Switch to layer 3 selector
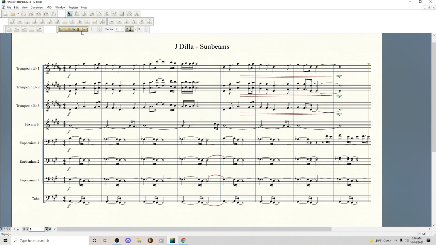The image size is (436, 245). point(6,229)
